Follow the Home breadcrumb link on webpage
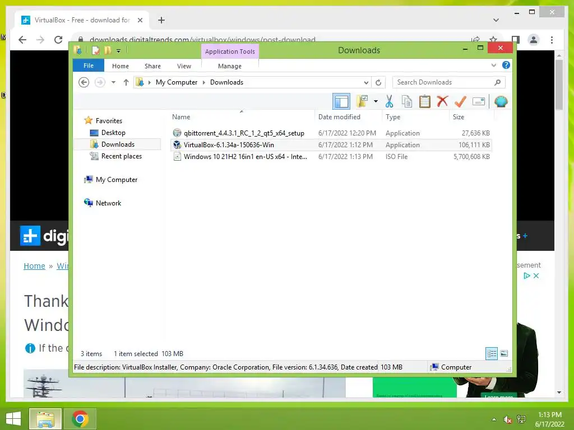The height and width of the screenshot is (430, 574). point(34,266)
